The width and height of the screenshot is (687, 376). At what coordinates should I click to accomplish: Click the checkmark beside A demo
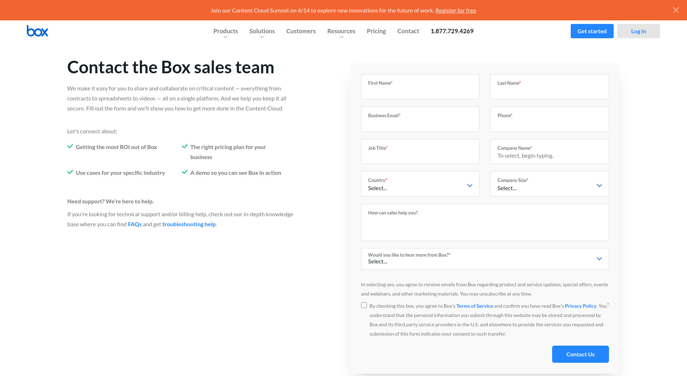(x=185, y=172)
